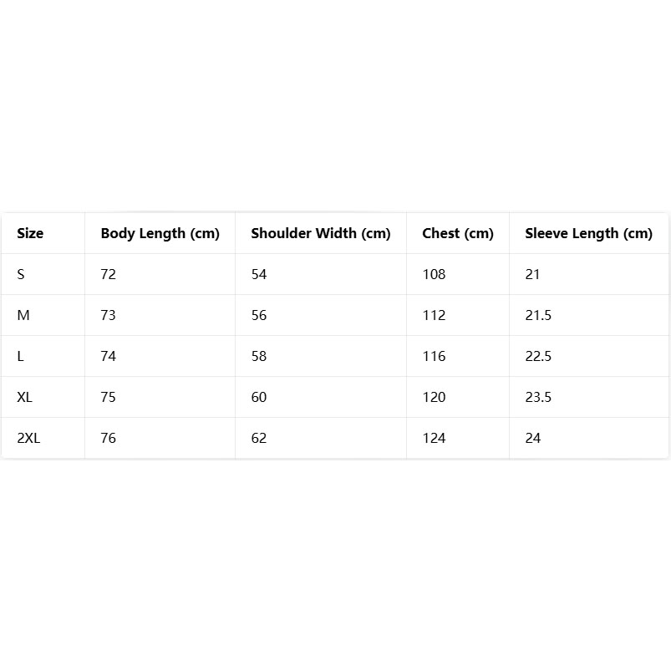Select shoulder width value 56 for size M
The width and height of the screenshot is (671, 671).
[259, 315]
